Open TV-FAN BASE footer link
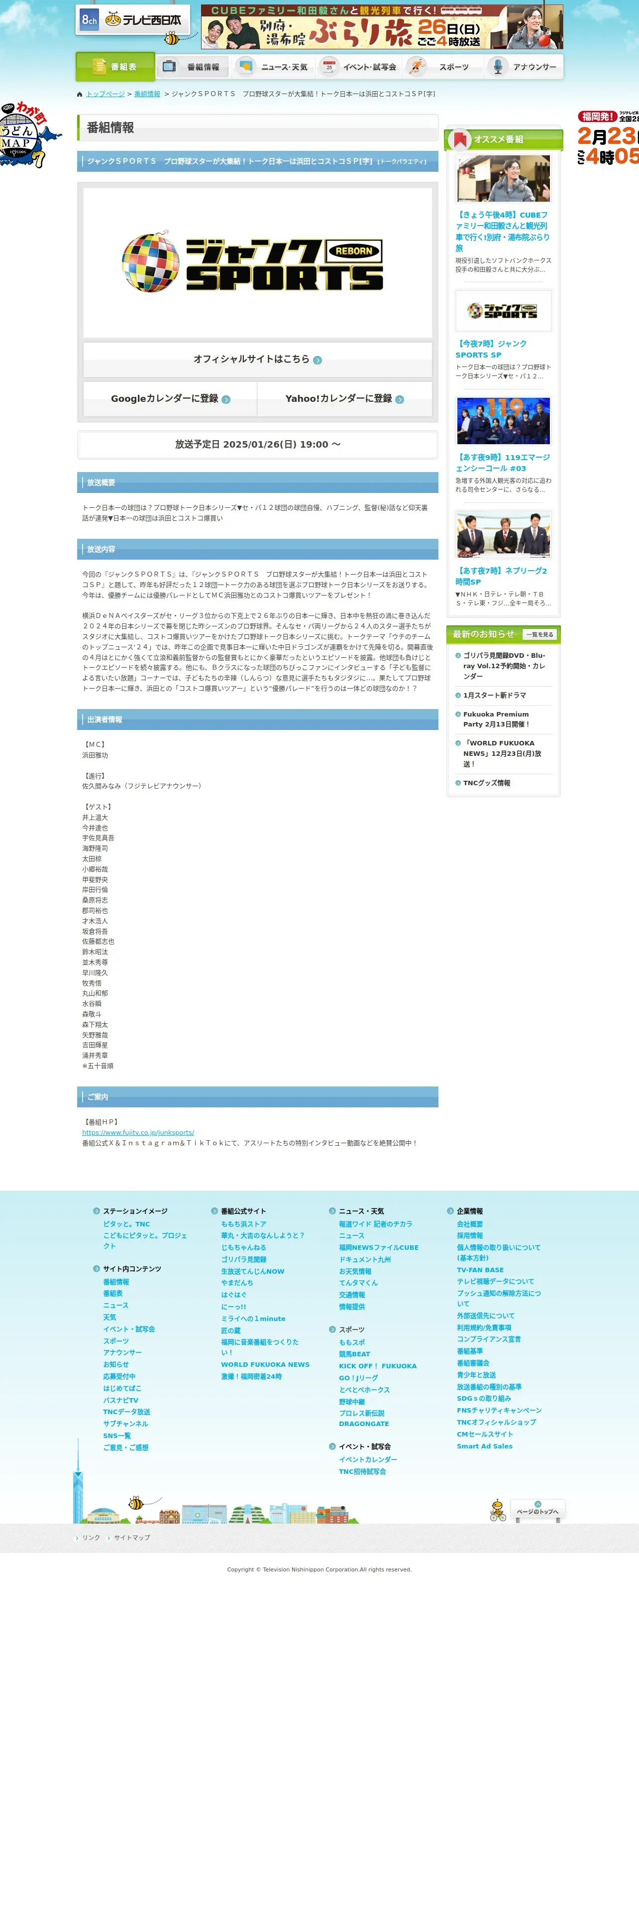The image size is (639, 1918). click(x=480, y=1270)
